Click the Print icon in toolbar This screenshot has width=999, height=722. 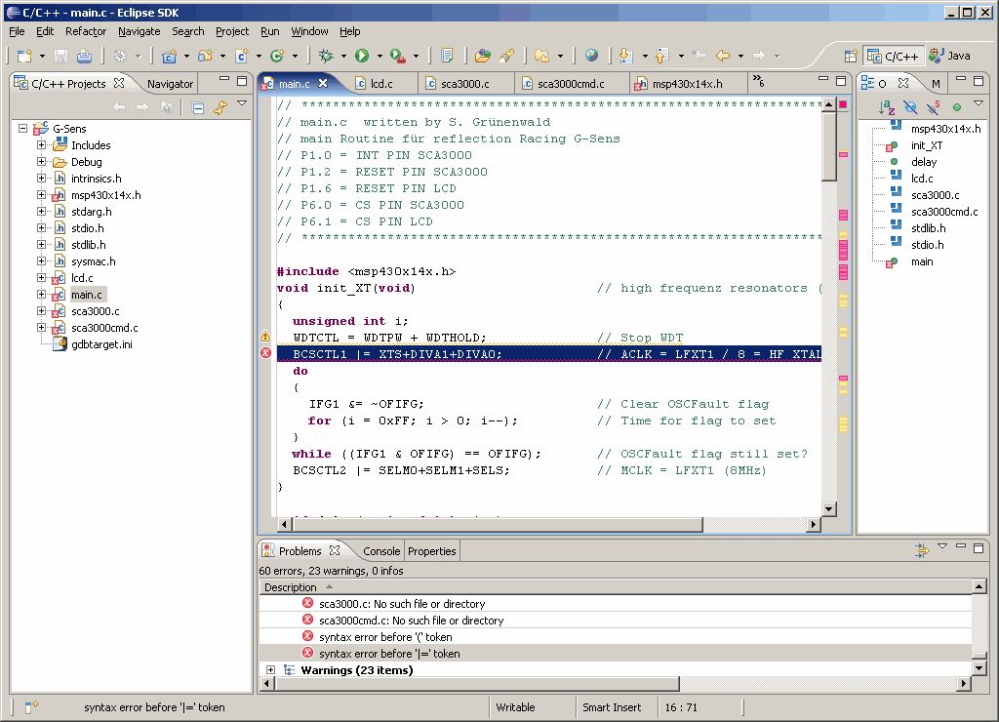tap(84, 56)
